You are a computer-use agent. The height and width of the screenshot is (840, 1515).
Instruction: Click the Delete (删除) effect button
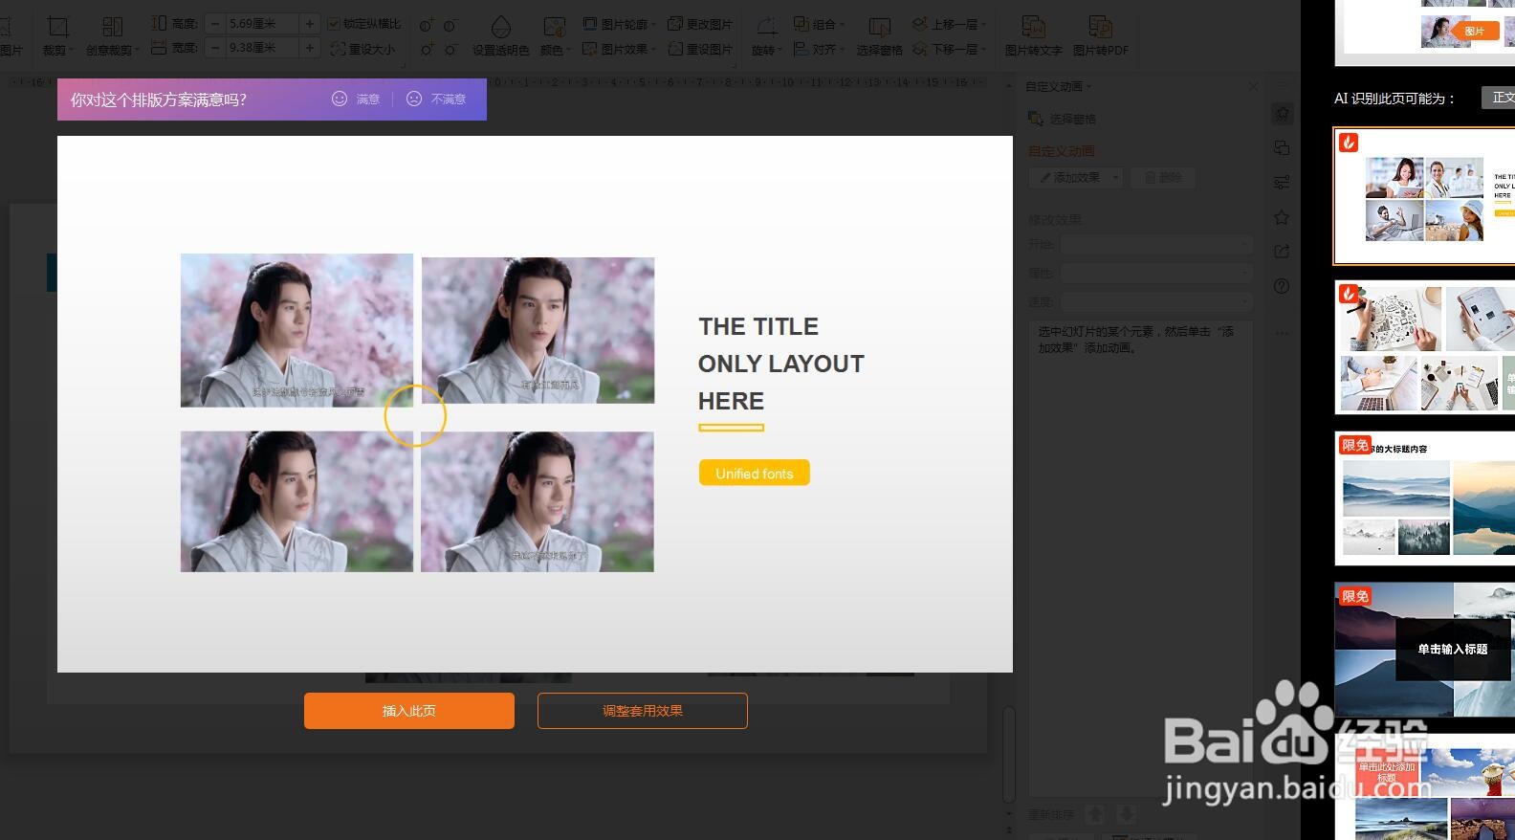pyautogui.click(x=1163, y=178)
